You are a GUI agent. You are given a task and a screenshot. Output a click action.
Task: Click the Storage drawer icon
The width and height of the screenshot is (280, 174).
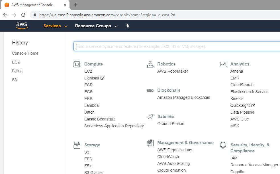tap(77, 145)
